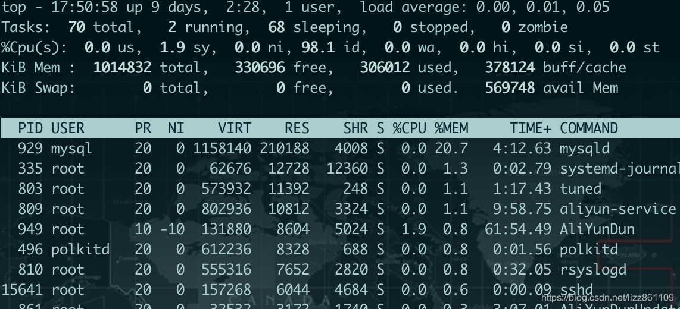Click PID 929 in the process list

click(30, 149)
